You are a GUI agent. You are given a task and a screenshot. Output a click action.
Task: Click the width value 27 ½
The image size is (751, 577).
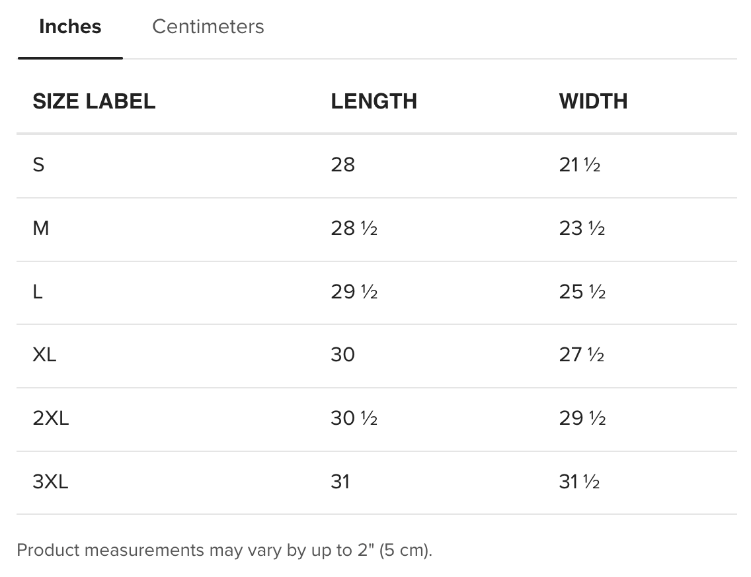(582, 355)
